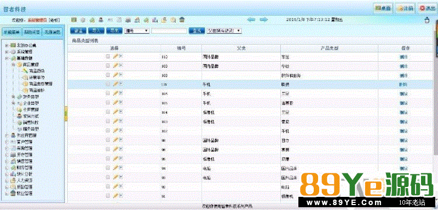Expand the 采购管理 tree node
Screen dimensions: 438x210
coord(7,148)
